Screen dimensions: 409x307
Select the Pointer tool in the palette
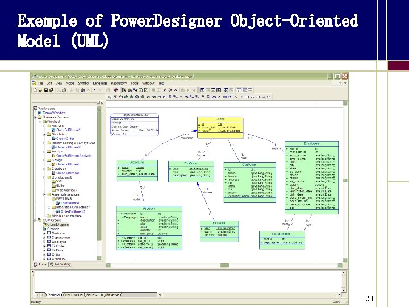pyautogui.click(x=110, y=97)
